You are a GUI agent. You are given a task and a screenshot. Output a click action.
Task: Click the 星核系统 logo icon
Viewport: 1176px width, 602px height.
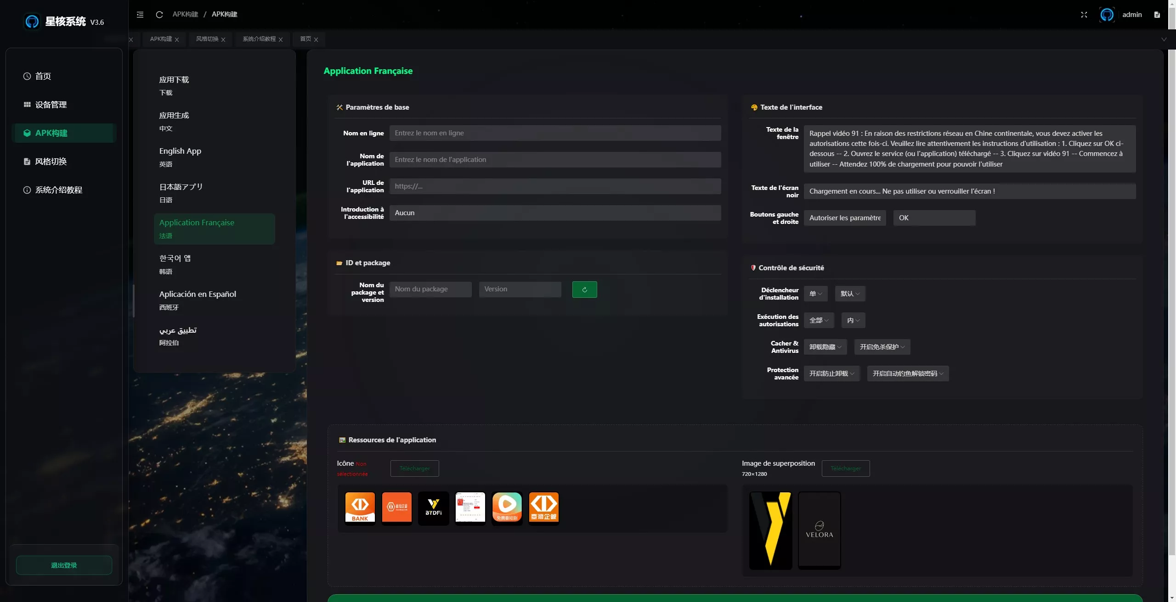pos(32,21)
